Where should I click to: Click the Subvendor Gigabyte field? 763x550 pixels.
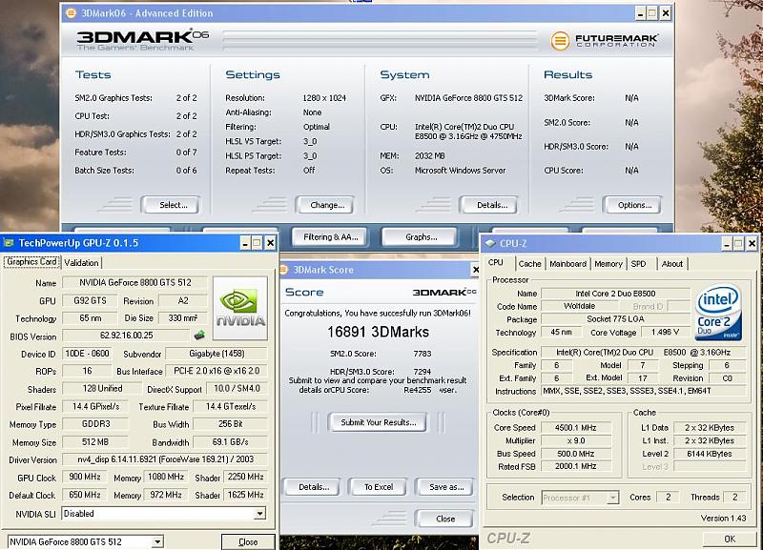217,353
